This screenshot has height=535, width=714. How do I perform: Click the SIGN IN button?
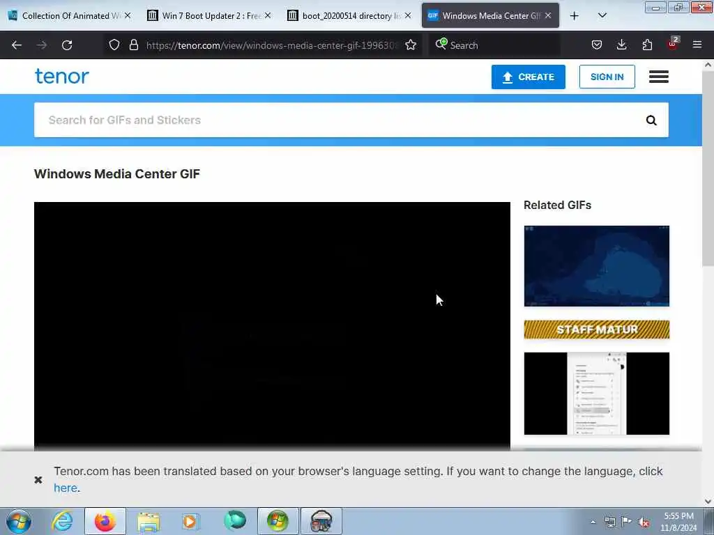pos(607,77)
